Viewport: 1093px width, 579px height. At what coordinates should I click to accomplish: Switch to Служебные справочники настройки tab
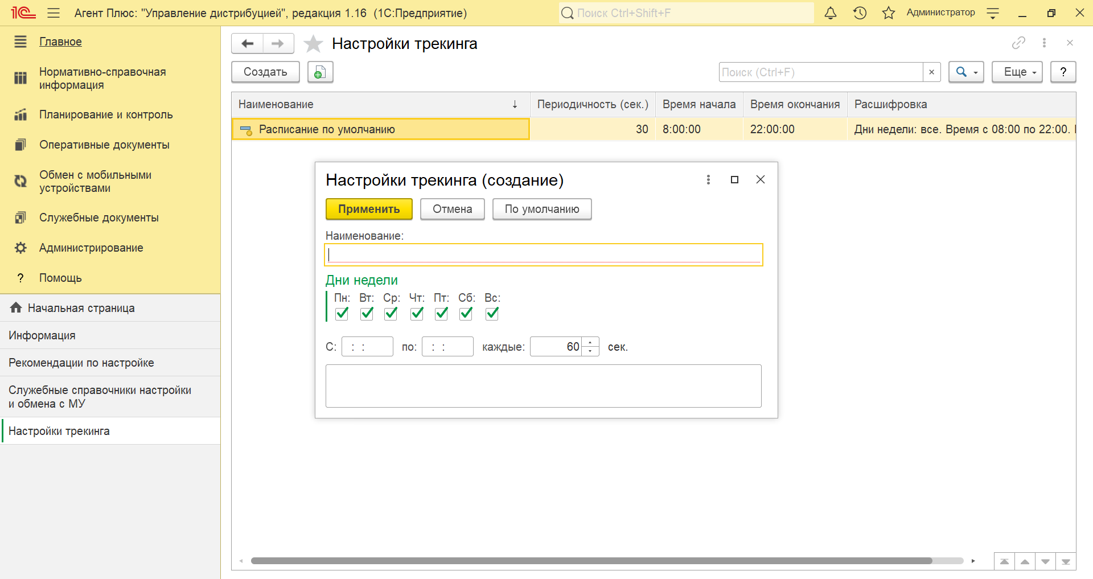(110, 397)
